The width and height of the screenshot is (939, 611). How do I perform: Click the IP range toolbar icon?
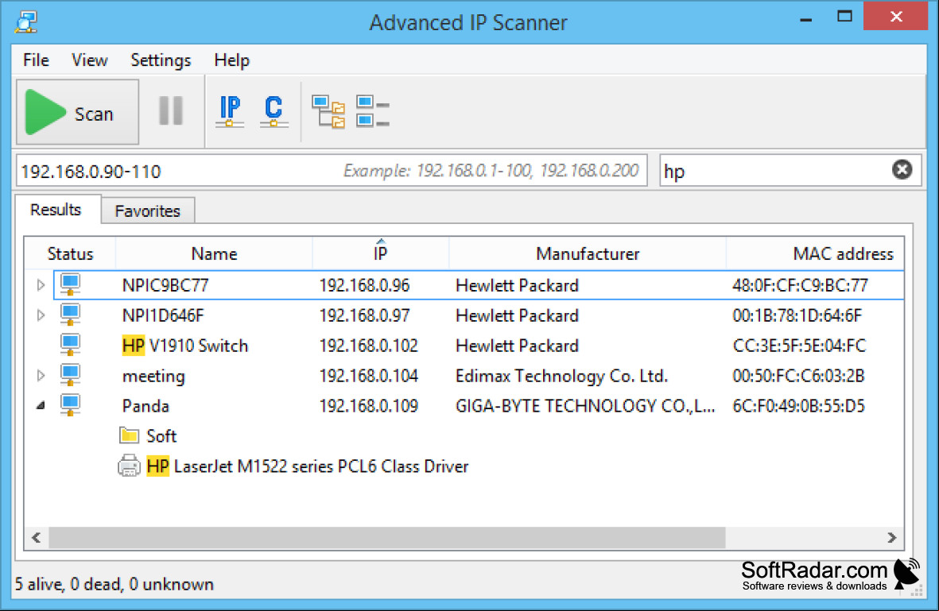click(230, 111)
